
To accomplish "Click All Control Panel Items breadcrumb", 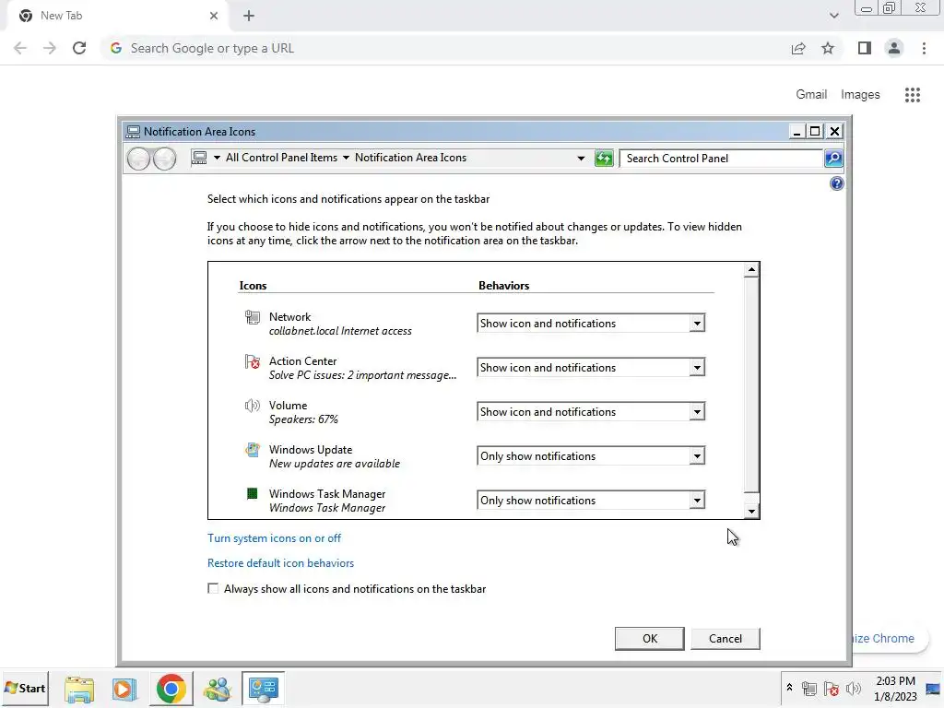I will point(281,158).
